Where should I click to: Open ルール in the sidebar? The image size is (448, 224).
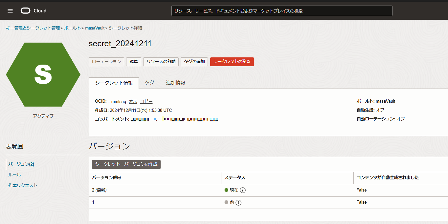click(14, 175)
